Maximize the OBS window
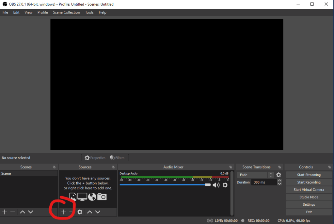Image resolution: width=334 pixels, height=224 pixels. point(312,4)
